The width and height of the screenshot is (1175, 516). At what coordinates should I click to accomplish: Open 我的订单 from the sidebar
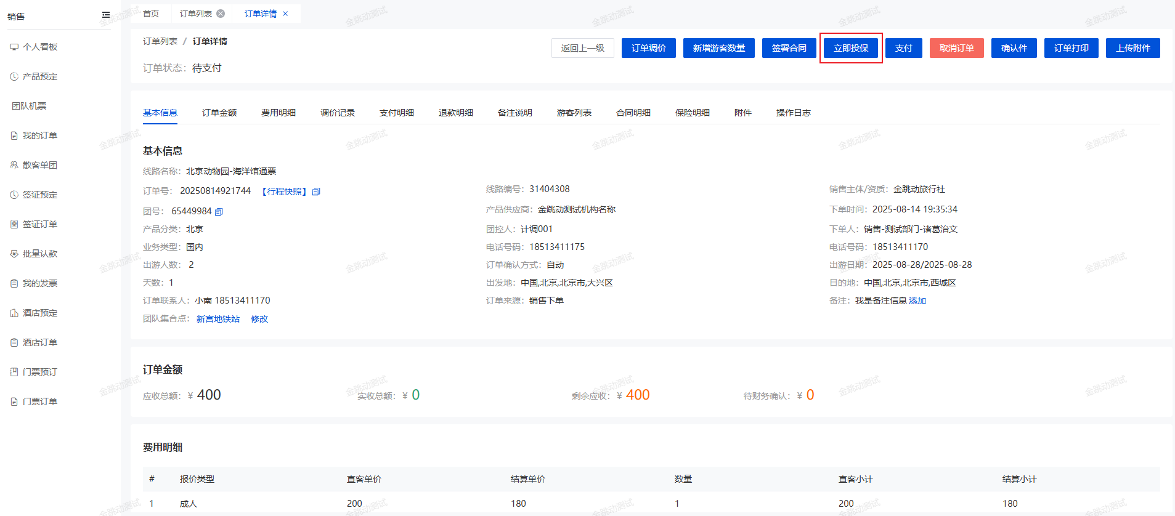pyautogui.click(x=40, y=135)
